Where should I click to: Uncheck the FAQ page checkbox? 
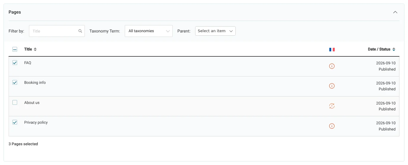15,63
